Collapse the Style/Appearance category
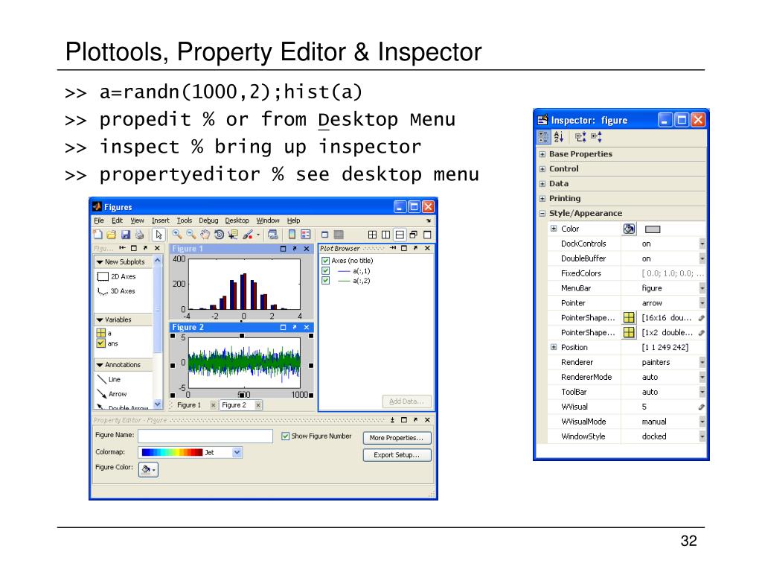 (x=542, y=214)
